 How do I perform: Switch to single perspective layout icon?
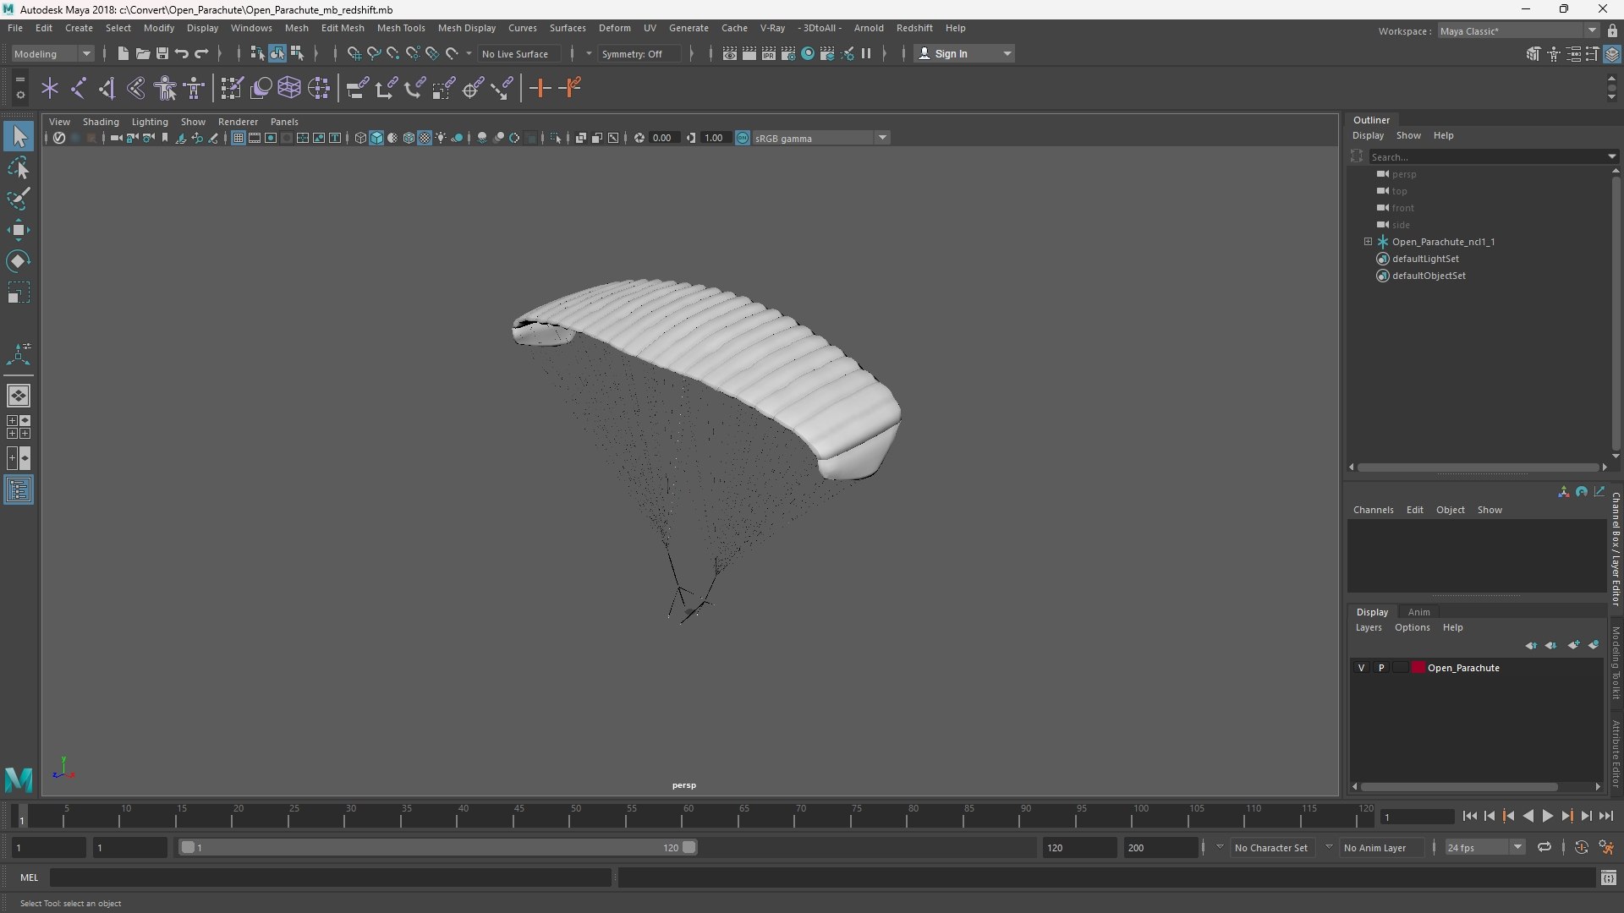tap(19, 395)
